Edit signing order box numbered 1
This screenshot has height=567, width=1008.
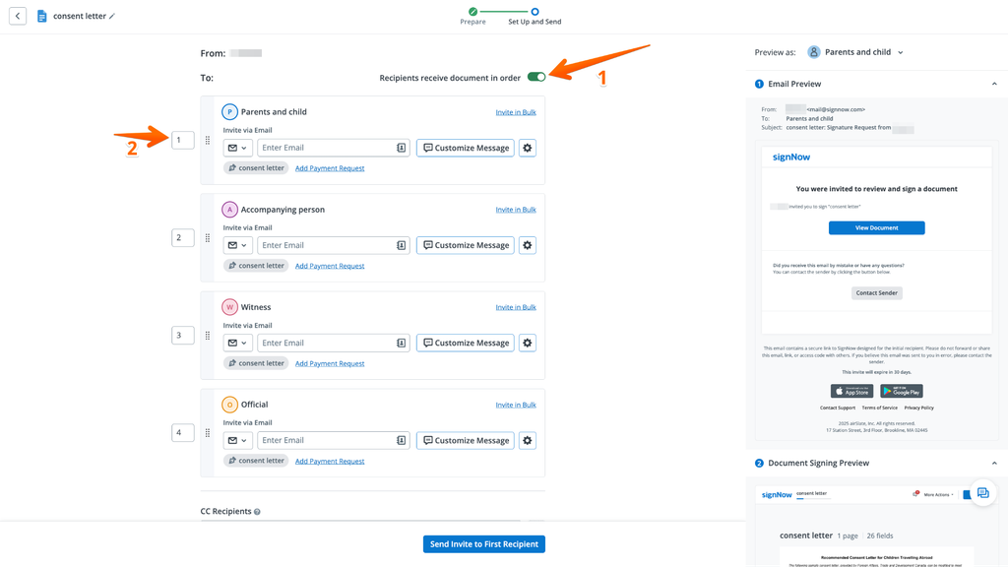[x=183, y=140]
